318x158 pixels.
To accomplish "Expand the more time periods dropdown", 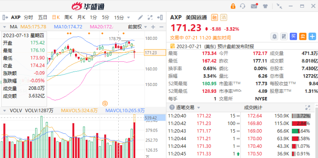I will point(128,18).
